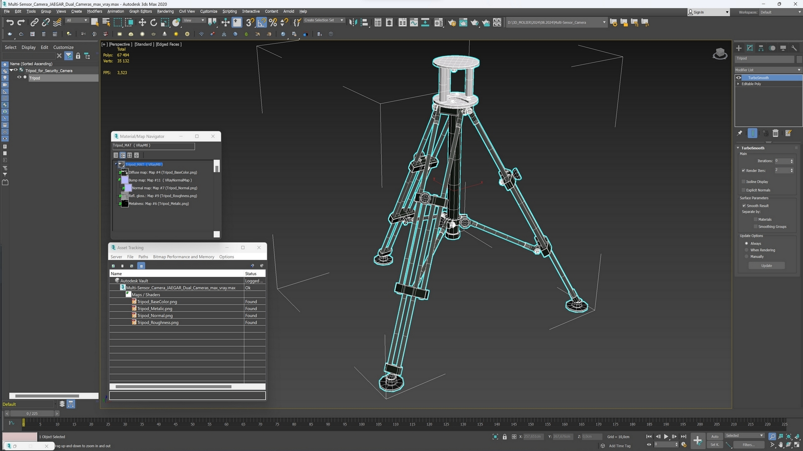
Task: Enable the Isoline Display checkbox
Action: pyautogui.click(x=744, y=182)
